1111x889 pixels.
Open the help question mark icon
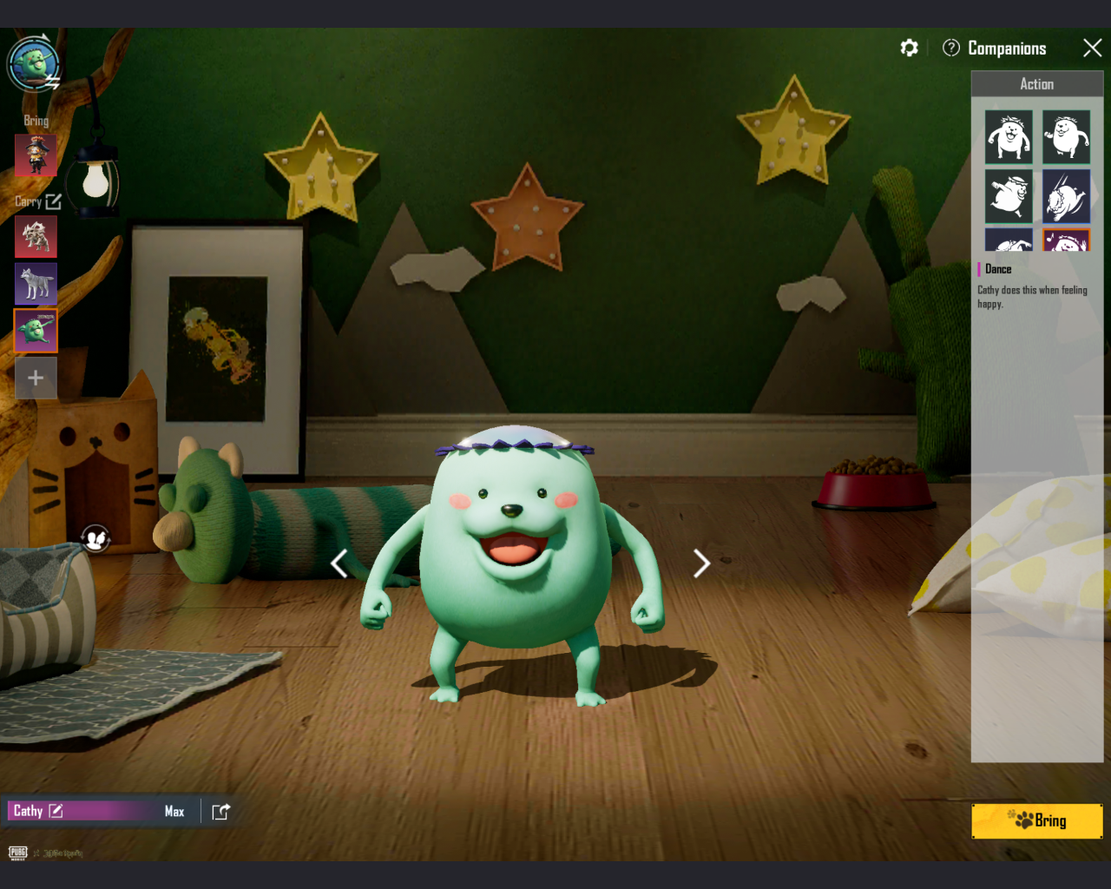pos(951,48)
